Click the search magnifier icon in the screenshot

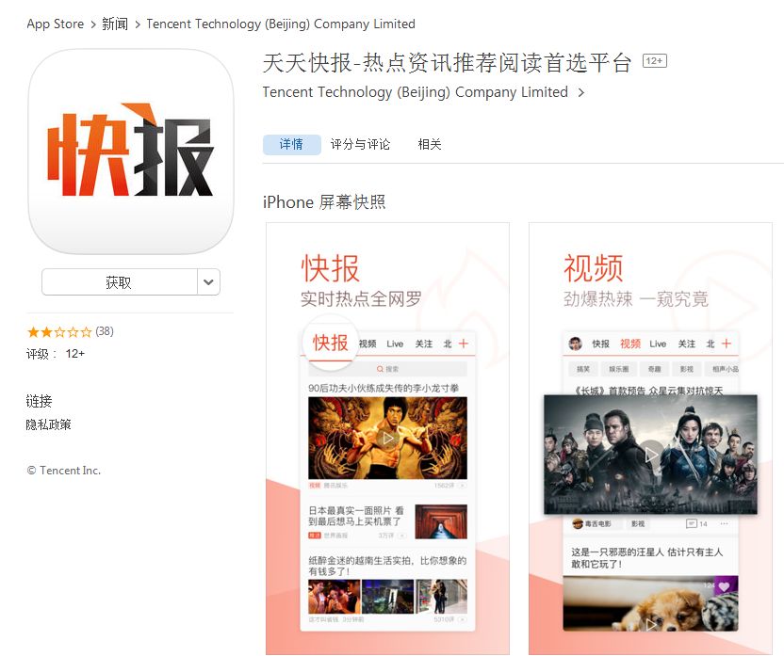(380, 368)
